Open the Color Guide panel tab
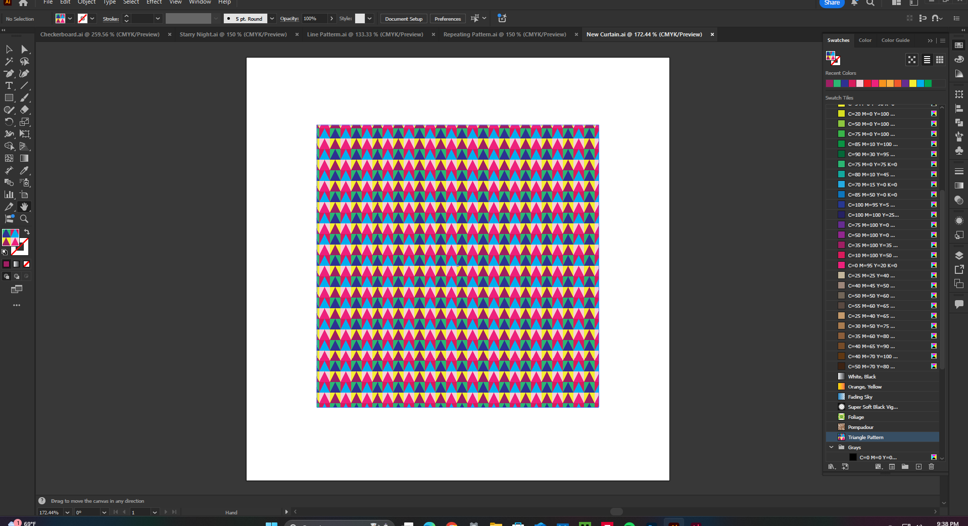The image size is (968, 526). tap(895, 40)
